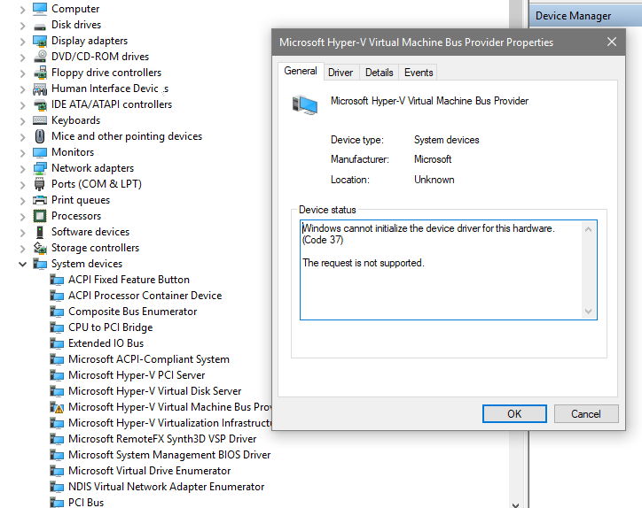This screenshot has height=508, width=642.
Task: Click the CPU to PCI Bridge icon
Action: tap(57, 327)
